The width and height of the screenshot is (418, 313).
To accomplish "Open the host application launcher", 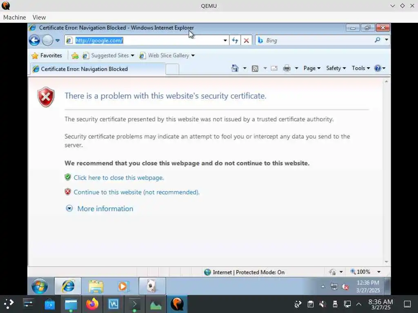I will [x=9, y=304].
